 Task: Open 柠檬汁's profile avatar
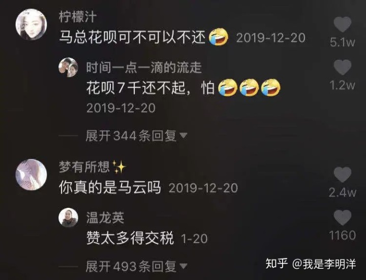pos(31,24)
